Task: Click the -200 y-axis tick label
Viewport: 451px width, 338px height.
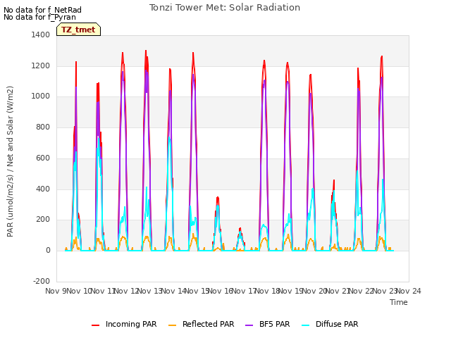Action: (42, 281)
